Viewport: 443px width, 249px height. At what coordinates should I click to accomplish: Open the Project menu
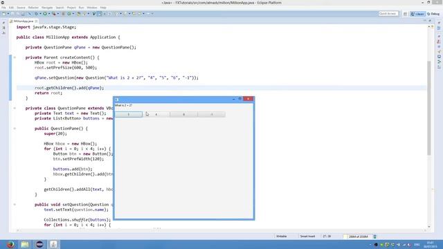pos(71,8)
